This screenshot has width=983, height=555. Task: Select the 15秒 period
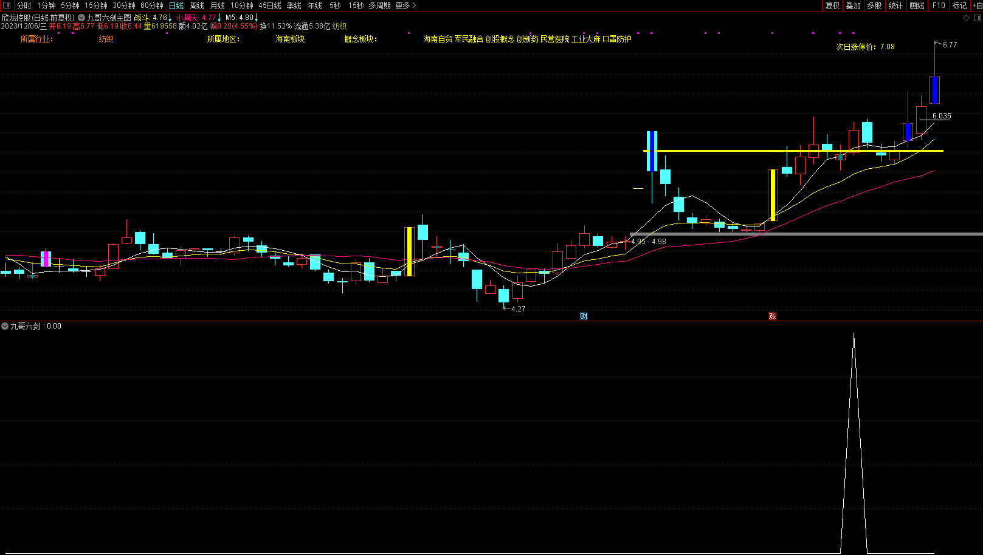(356, 5)
